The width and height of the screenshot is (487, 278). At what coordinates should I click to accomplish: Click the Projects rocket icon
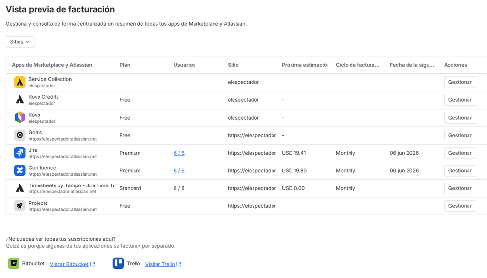19,206
